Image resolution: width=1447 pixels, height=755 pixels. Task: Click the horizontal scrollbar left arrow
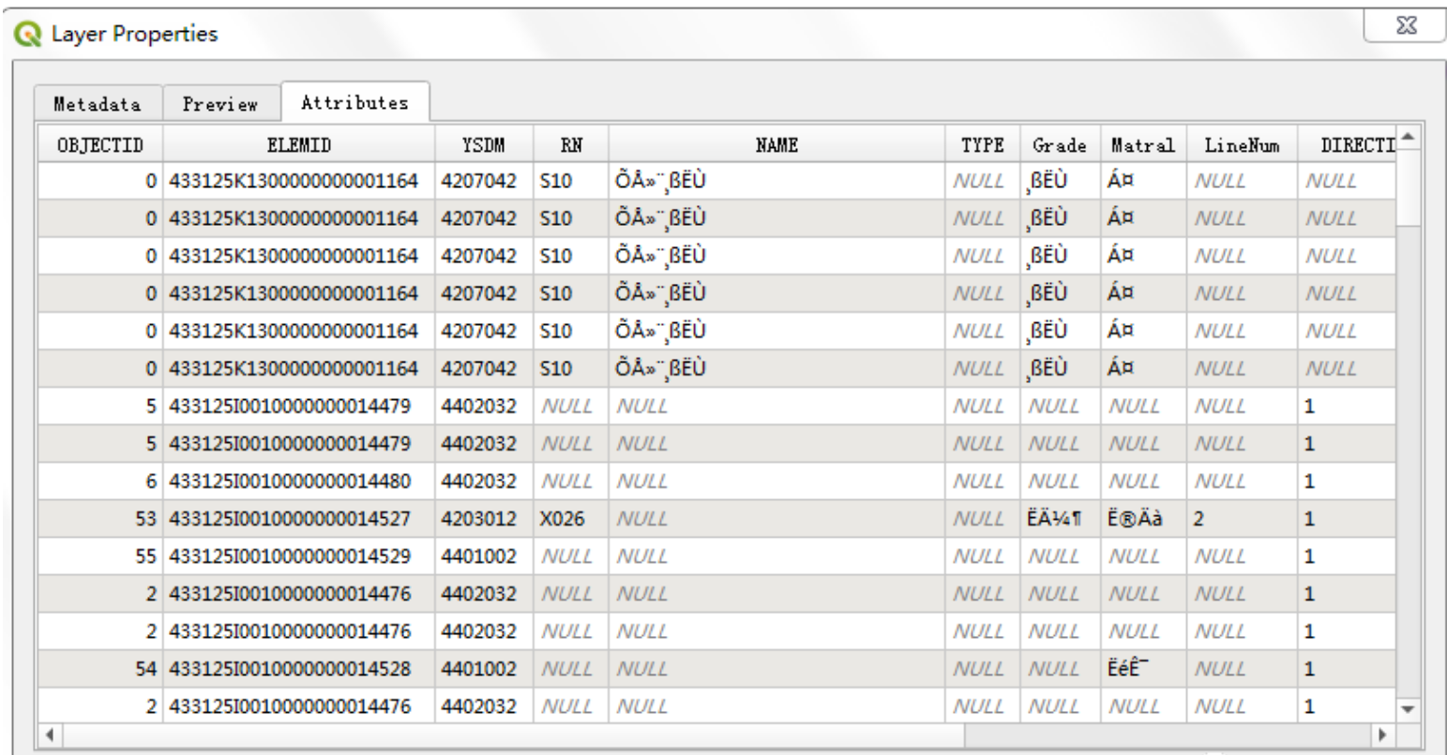click(x=48, y=733)
